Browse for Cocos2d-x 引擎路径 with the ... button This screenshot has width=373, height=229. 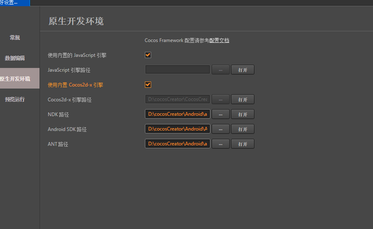pyautogui.click(x=221, y=99)
